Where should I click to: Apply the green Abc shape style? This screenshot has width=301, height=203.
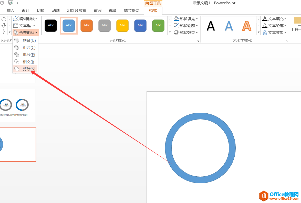pyautogui.click(x=158, y=25)
